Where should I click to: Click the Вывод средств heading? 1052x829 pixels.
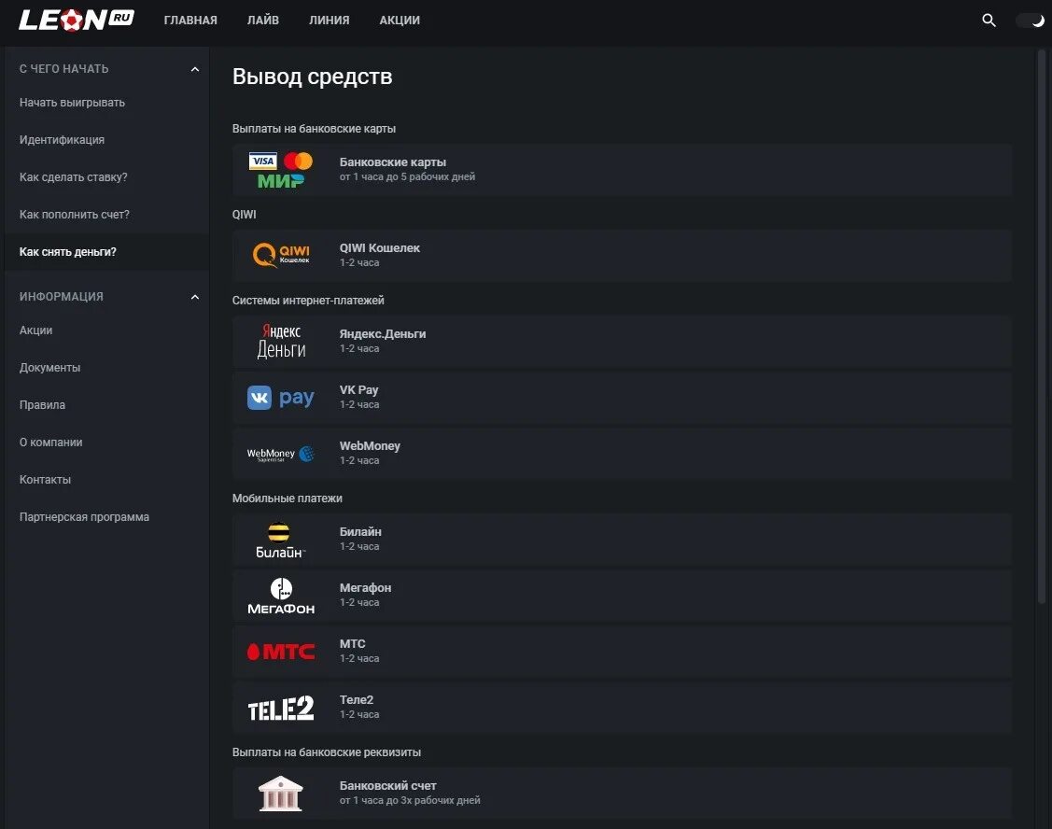312,77
